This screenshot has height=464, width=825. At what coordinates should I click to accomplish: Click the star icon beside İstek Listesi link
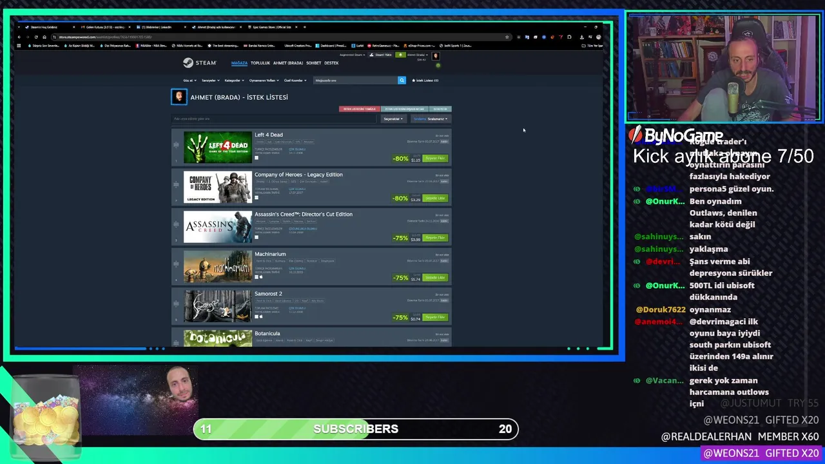tap(413, 81)
